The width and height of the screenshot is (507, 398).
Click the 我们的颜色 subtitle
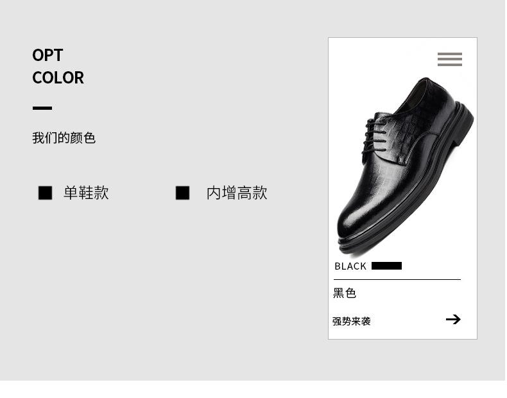[x=64, y=138]
